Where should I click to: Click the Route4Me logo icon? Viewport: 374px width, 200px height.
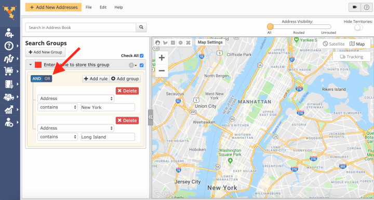(10, 12)
